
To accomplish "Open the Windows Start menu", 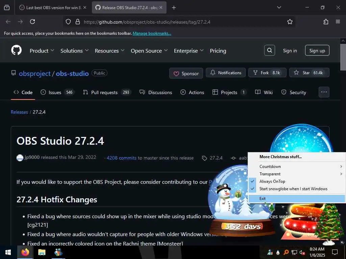I will tap(8, 252).
